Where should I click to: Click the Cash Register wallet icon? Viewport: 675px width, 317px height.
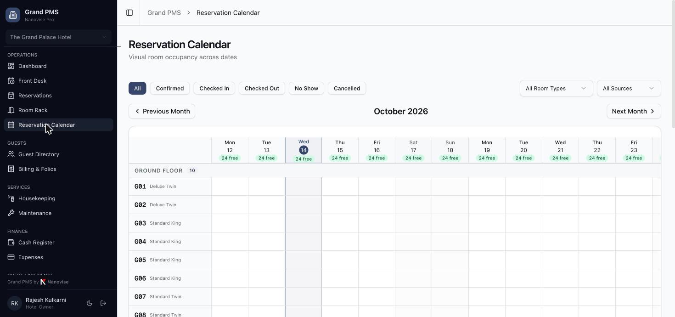11,243
